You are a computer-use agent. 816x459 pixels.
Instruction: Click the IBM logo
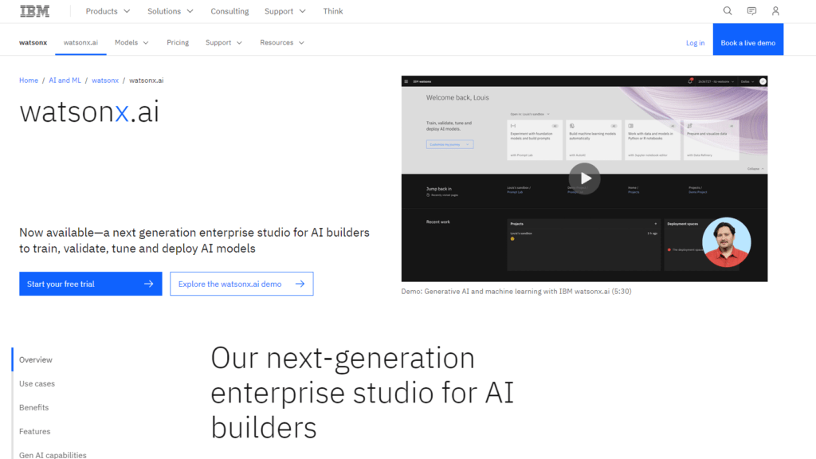point(34,11)
